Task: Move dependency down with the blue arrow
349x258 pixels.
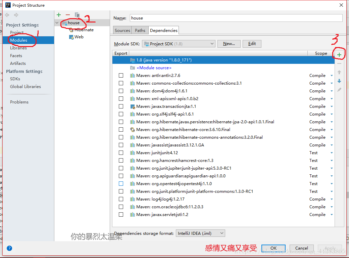Action: pyautogui.click(x=339, y=81)
